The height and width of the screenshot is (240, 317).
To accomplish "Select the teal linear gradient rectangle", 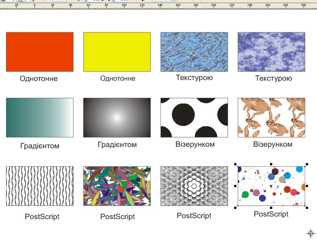I will [40, 118].
